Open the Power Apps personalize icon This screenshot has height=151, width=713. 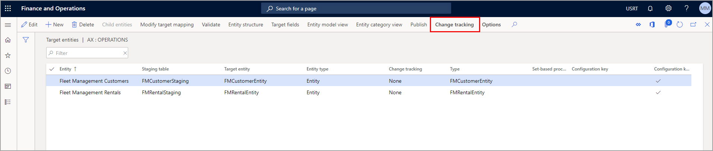[638, 24]
